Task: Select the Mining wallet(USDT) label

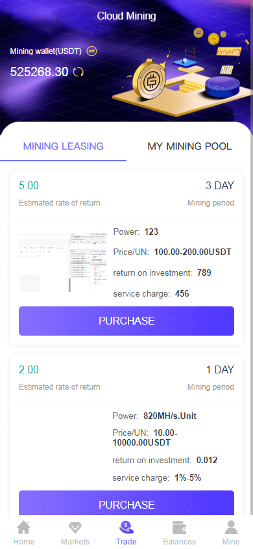Action: coord(45,51)
